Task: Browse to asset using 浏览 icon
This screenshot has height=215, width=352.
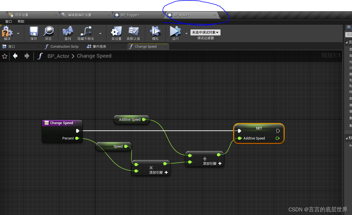Action: [x=48, y=33]
